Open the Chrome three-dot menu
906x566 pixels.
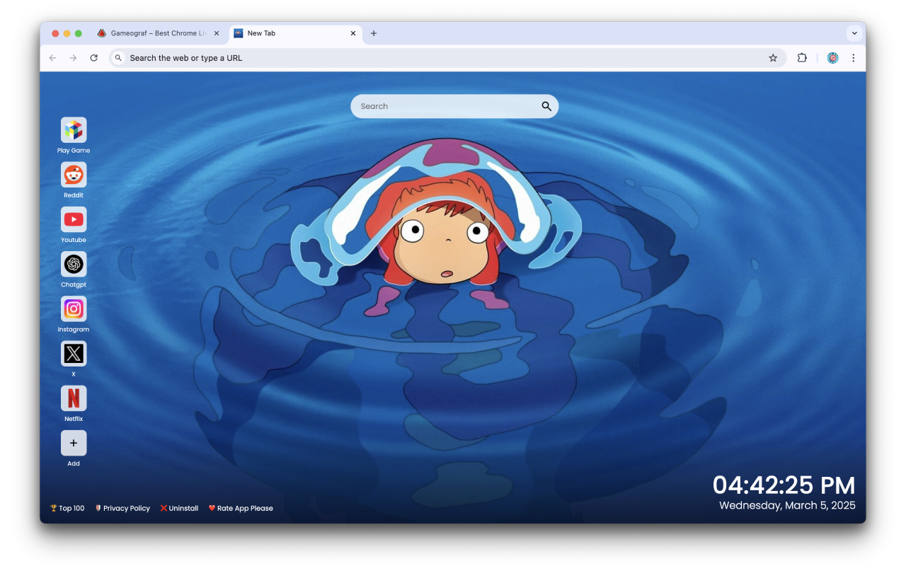pos(854,57)
